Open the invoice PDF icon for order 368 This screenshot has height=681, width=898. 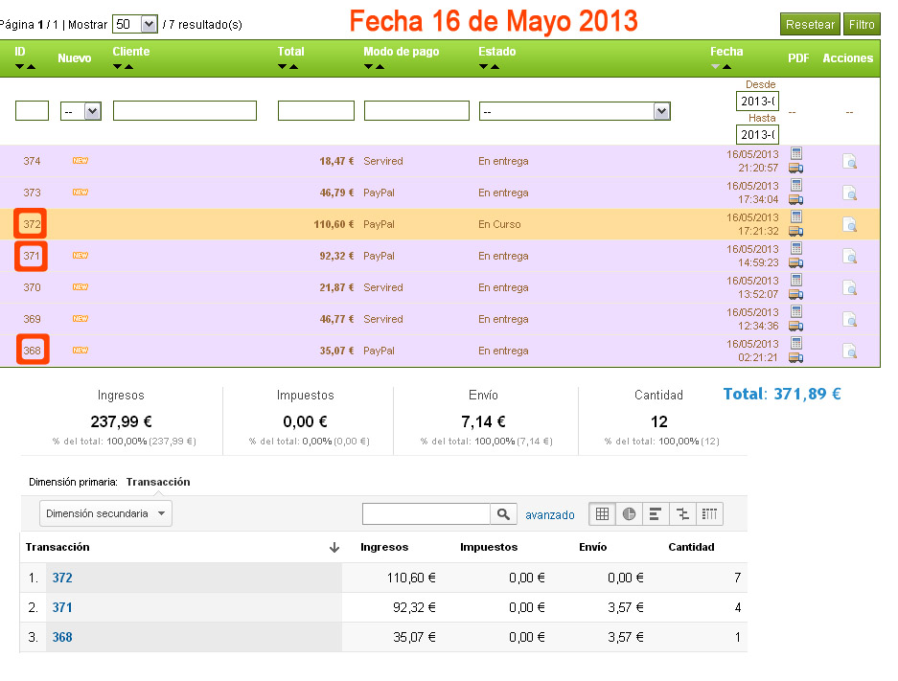point(796,342)
